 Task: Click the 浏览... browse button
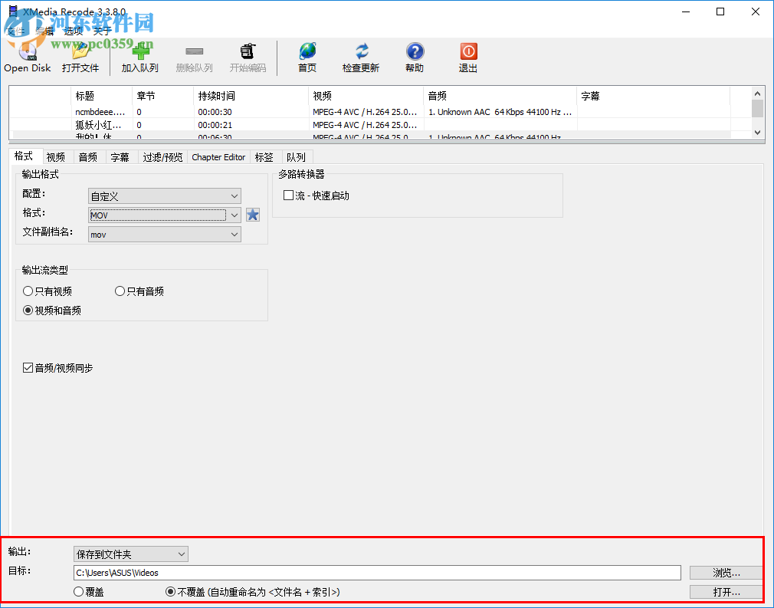(x=725, y=572)
